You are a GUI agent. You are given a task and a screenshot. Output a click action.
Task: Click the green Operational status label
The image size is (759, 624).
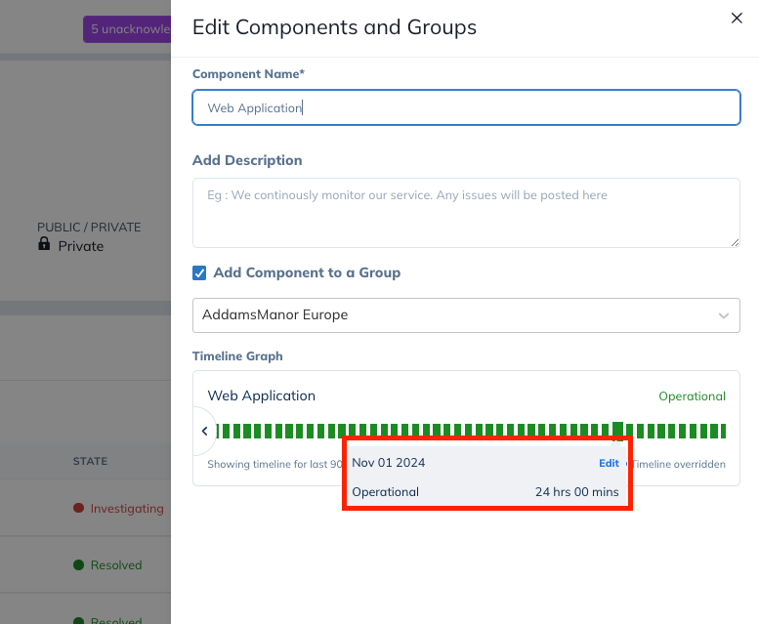[692, 396]
